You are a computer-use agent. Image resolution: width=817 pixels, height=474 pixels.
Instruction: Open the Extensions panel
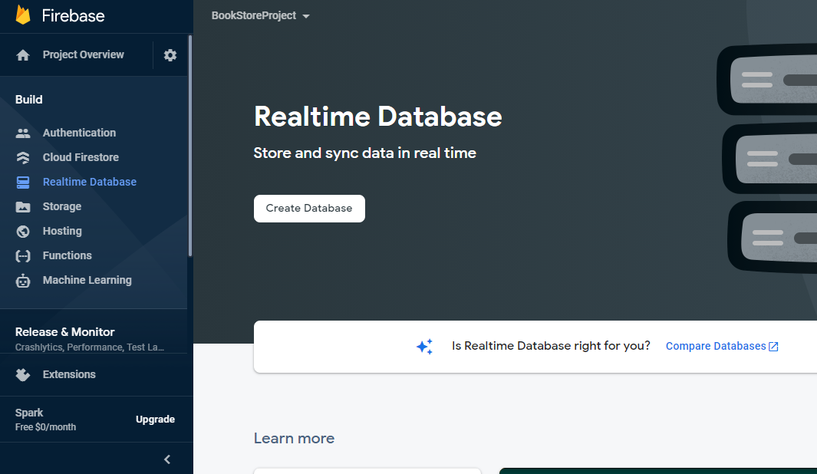coord(68,374)
